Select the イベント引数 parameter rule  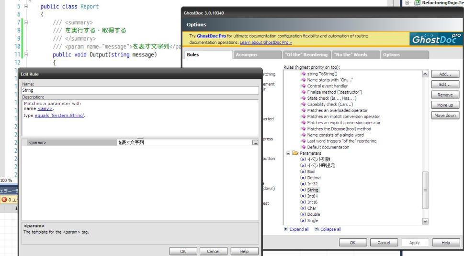pos(319,159)
